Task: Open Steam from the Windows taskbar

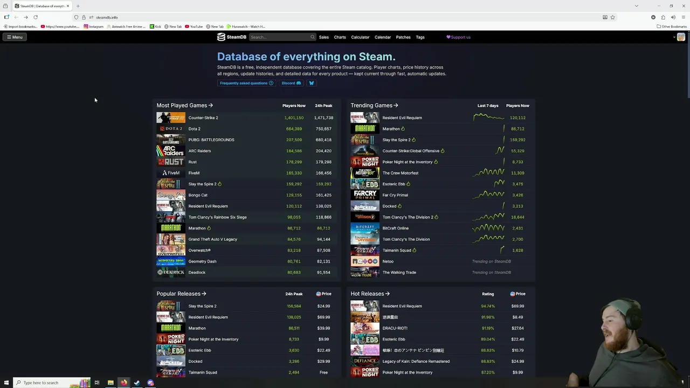Action: pyautogui.click(x=137, y=383)
